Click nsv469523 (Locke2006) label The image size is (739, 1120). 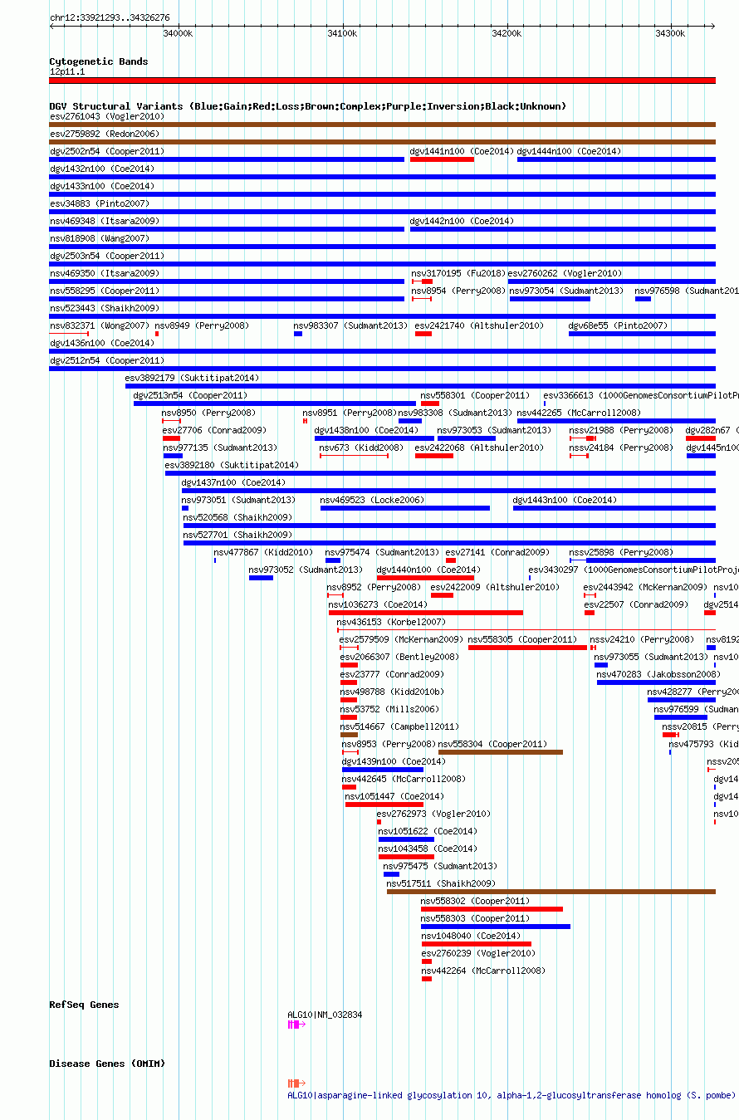pos(372,500)
